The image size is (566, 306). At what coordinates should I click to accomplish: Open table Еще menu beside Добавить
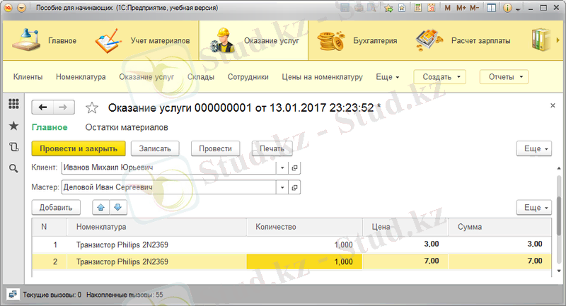click(534, 208)
